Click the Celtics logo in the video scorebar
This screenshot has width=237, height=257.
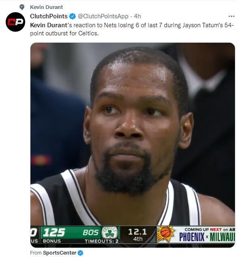point(110,233)
